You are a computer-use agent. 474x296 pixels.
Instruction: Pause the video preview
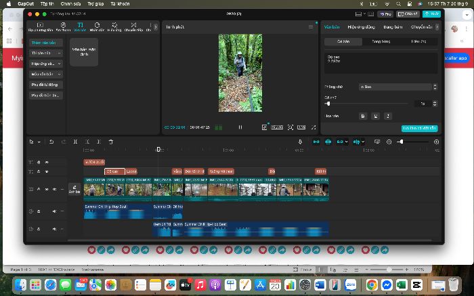pyautogui.click(x=240, y=127)
